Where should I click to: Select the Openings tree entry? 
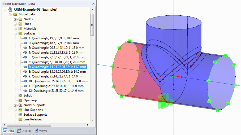(30, 100)
